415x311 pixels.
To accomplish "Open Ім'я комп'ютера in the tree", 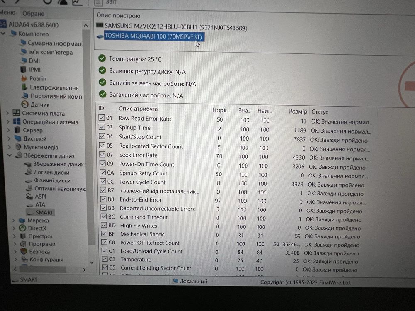I will coord(47,52).
